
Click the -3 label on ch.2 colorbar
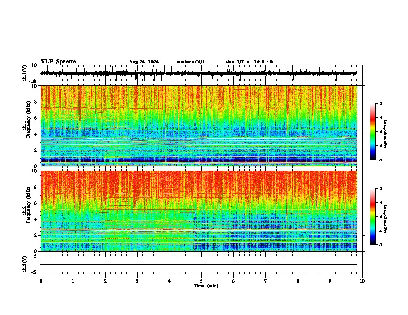tap(380, 189)
